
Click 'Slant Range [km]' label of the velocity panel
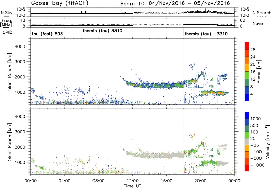coord(9,142)
